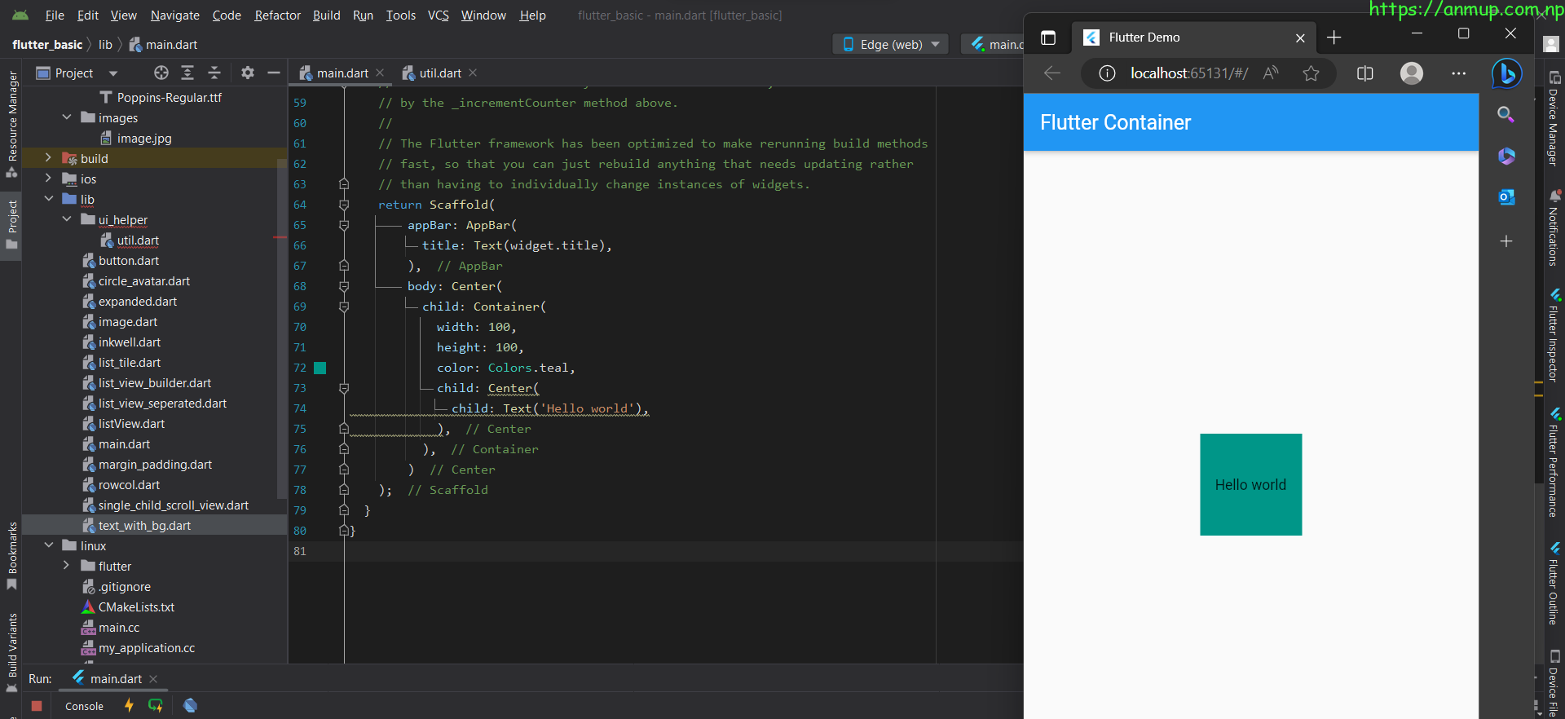Image resolution: width=1565 pixels, height=719 pixels.
Task: Click the Flutter Hot Restart icon
Action: [x=156, y=705]
